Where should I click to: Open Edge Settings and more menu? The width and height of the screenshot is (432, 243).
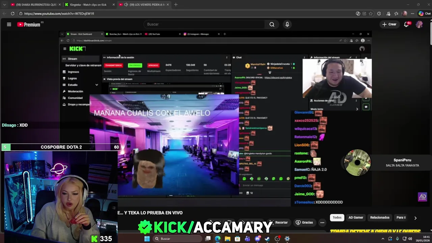pos(412,13)
